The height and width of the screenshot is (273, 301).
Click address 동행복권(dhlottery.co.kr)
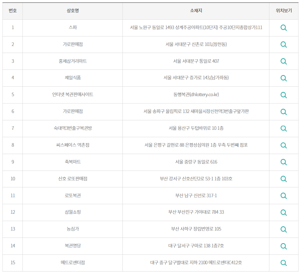click(x=196, y=94)
